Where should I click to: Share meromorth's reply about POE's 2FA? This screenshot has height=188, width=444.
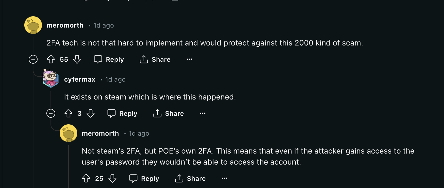191,178
